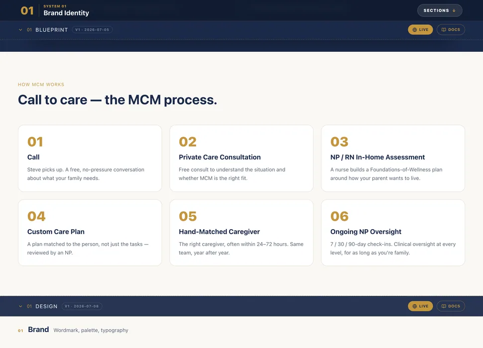The height and width of the screenshot is (348, 483).
Task: Click the description about the Foundations-of-Wellness plan
Action: pos(386,174)
